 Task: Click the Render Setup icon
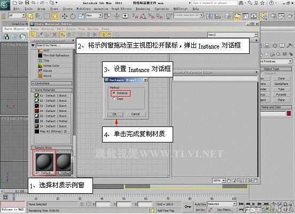click(274, 17)
